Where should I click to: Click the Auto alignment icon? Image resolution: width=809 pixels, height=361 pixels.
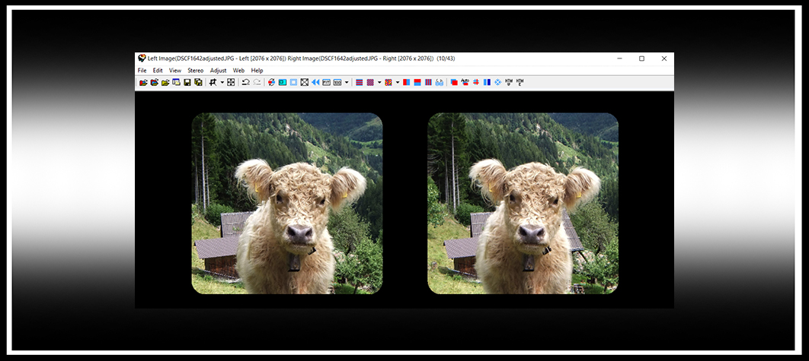click(x=465, y=82)
